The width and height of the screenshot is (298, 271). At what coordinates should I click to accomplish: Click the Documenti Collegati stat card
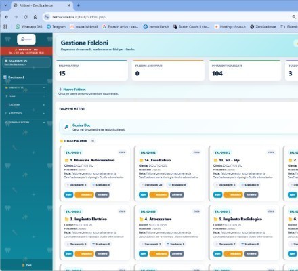pyautogui.click(x=244, y=70)
